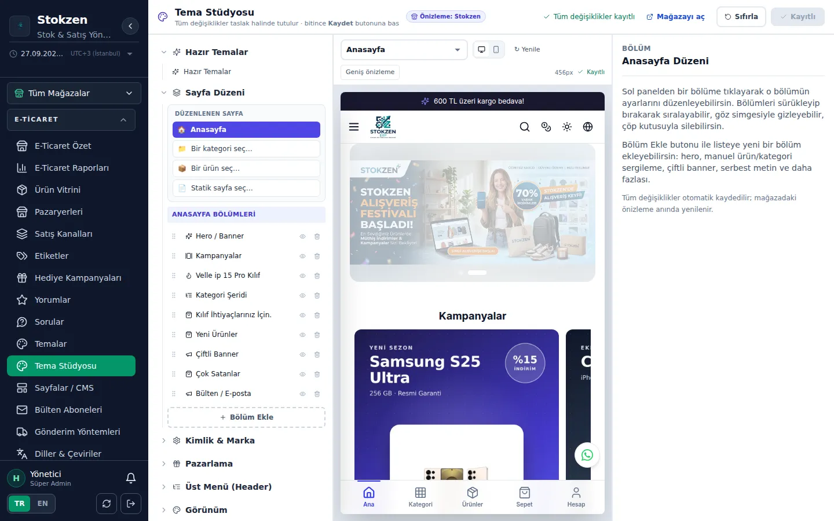The width and height of the screenshot is (834, 521).
Task: Hide the Kategori Şeridi section
Action: tap(302, 295)
